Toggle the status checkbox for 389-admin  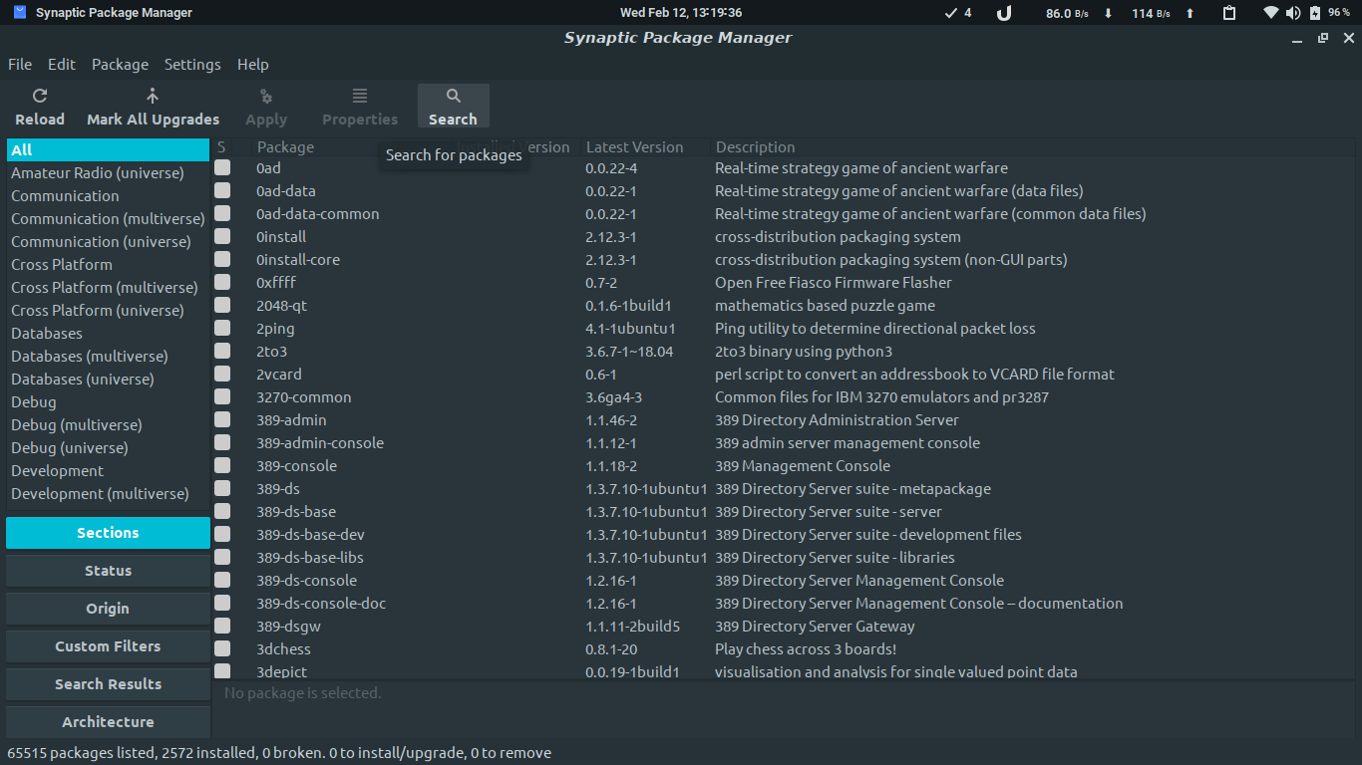pyautogui.click(x=222, y=419)
